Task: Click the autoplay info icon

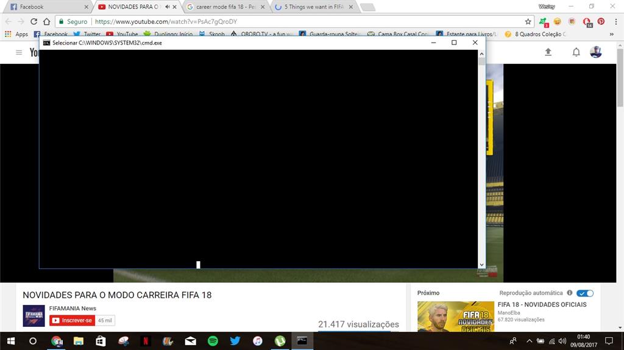Action: click(570, 293)
